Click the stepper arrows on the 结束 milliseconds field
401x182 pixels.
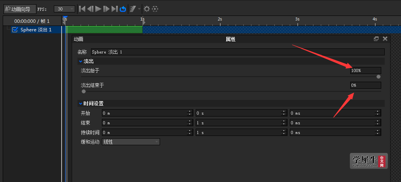377,123
